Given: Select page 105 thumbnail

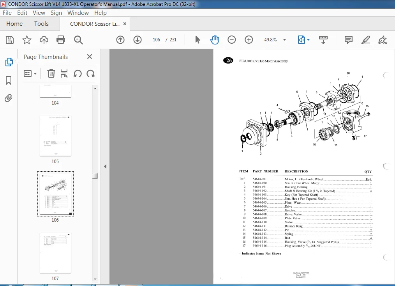Looking at the screenshot, I should click(55, 136).
